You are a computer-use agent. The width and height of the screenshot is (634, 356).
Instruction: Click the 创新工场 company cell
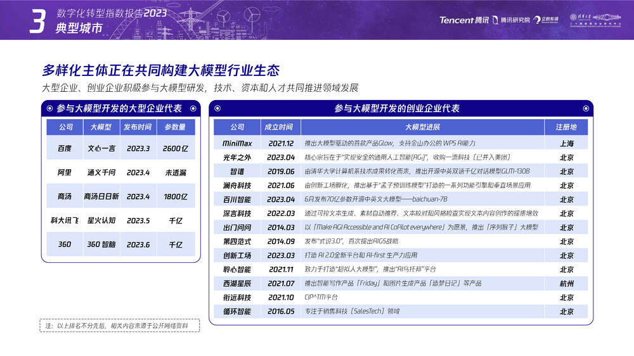[237, 255]
